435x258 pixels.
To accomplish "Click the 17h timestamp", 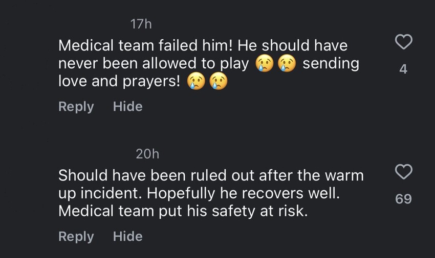I will click(x=141, y=24).
